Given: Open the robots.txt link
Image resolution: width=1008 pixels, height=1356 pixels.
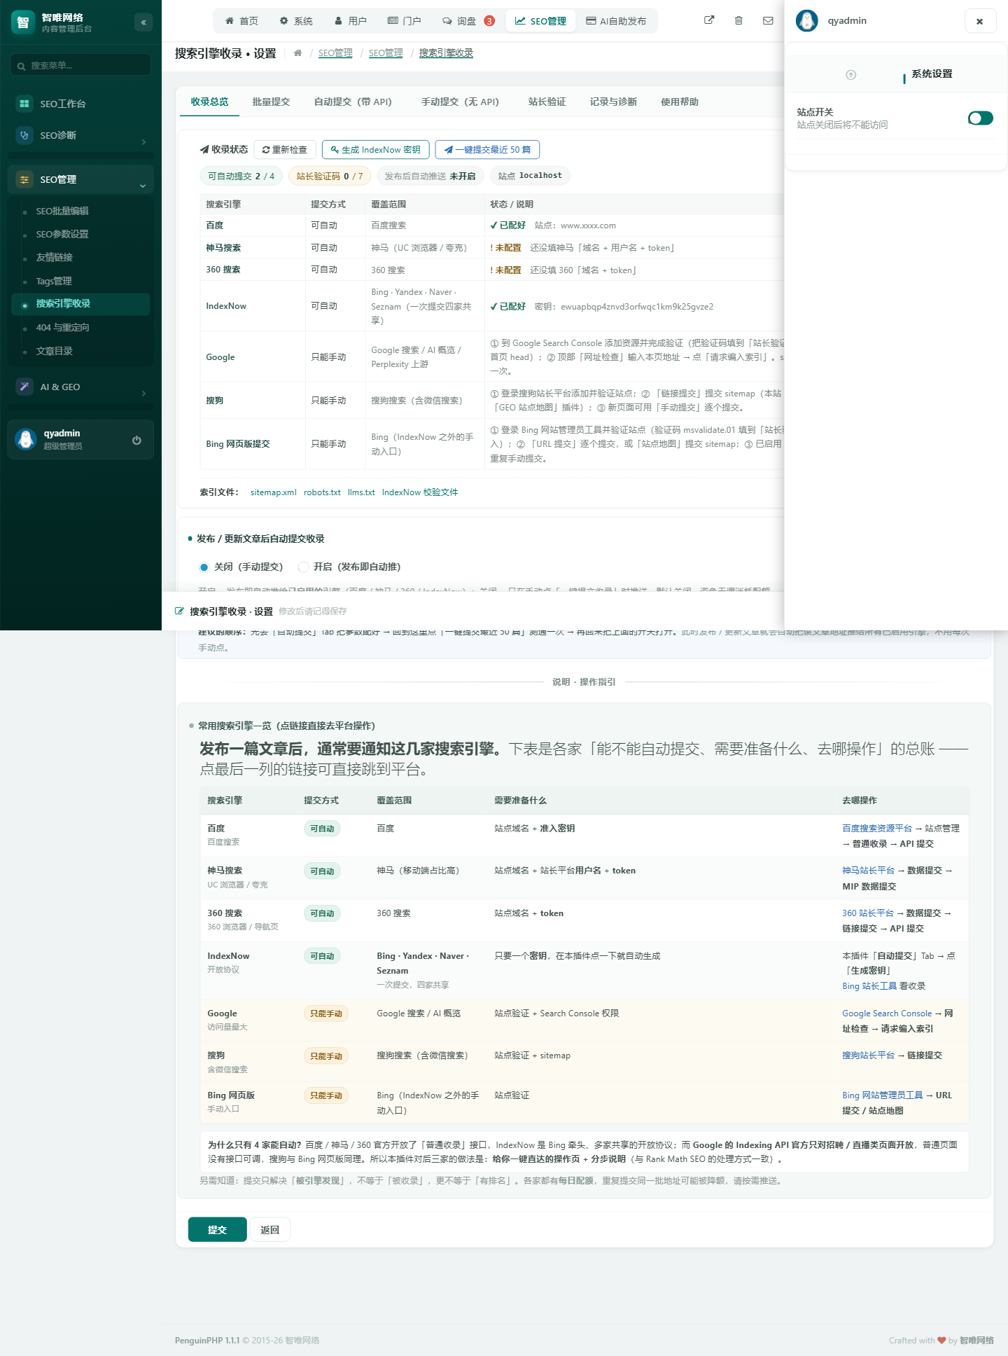Looking at the screenshot, I should pos(322,492).
